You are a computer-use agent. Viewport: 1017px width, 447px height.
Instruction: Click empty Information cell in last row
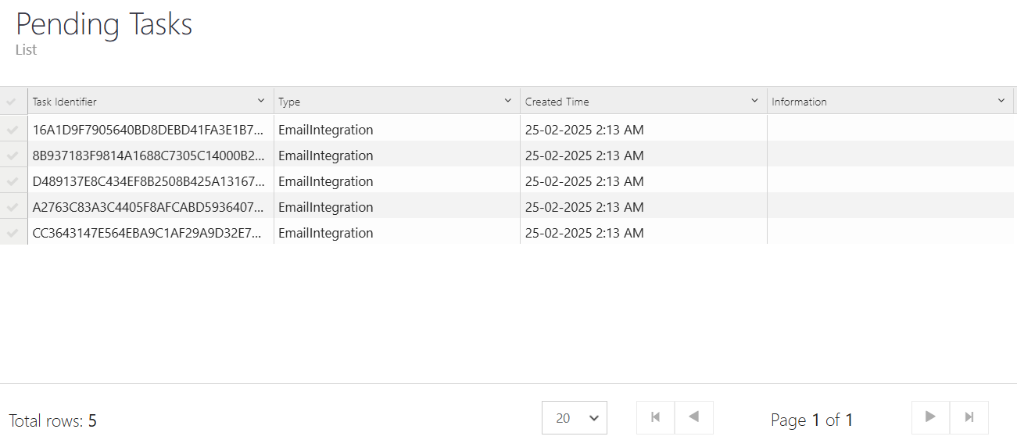[x=890, y=233]
